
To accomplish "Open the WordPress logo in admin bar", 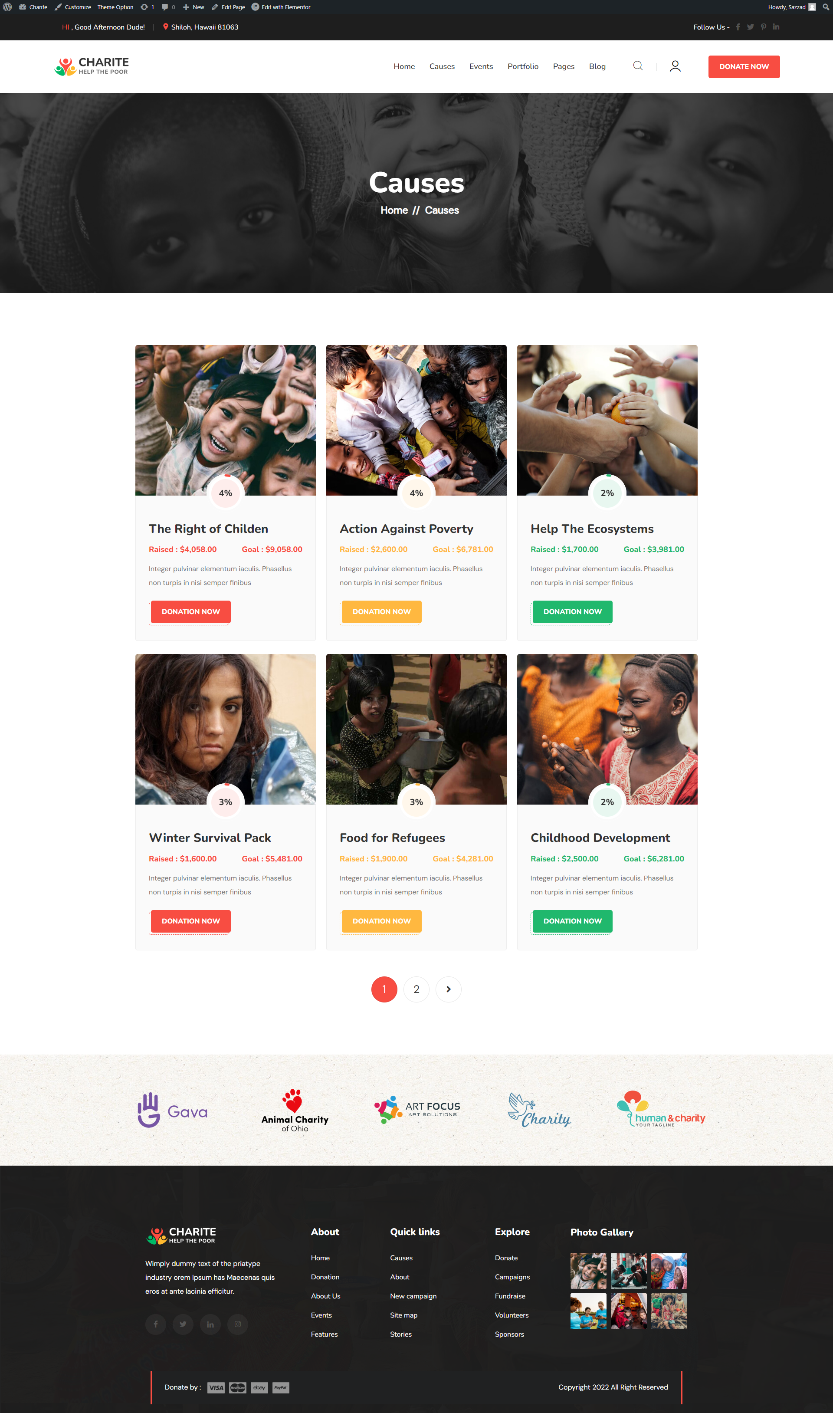I will [x=7, y=7].
